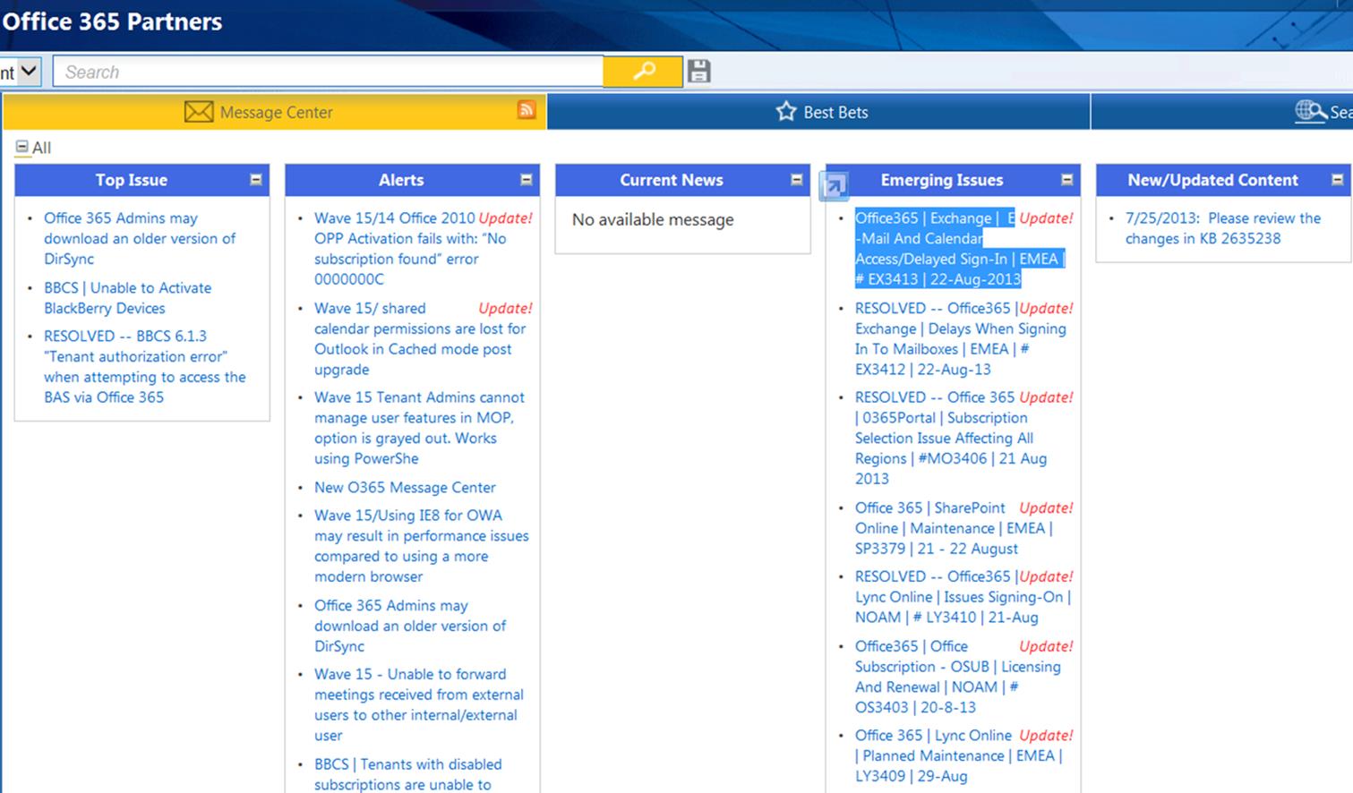Open Office Subscription OSUB OS3403 link
Viewport: 1353px width, 793px height.
[958, 677]
